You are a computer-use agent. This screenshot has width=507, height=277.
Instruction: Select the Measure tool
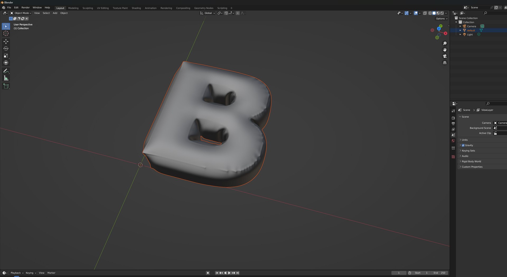tap(6, 78)
